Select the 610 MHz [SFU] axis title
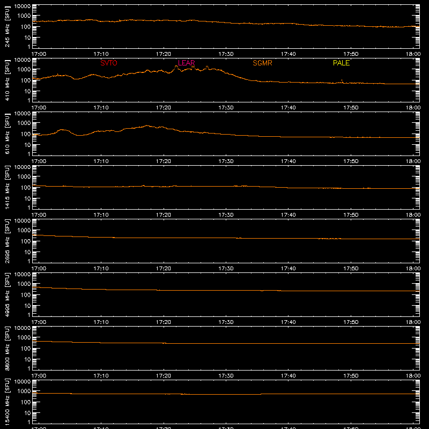429x429 pixels. point(7,134)
